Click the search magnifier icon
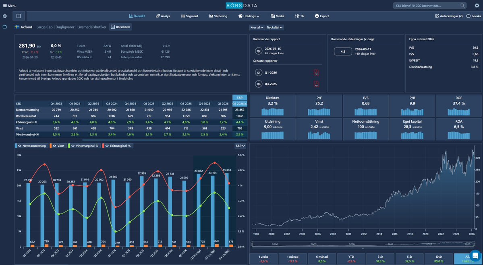Screen dimensions: 483x265 pos(462,6)
